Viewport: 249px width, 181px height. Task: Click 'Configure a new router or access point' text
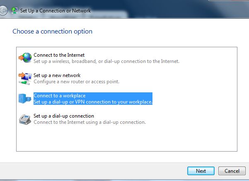[76, 82]
